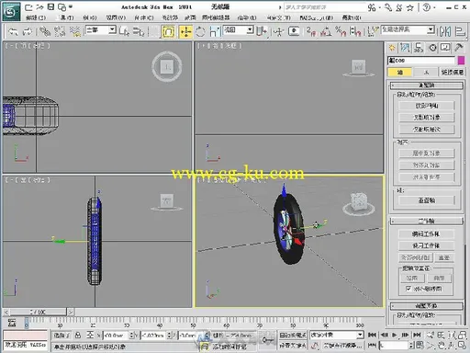Click the Maximize Viewport toggle icon

point(462,346)
